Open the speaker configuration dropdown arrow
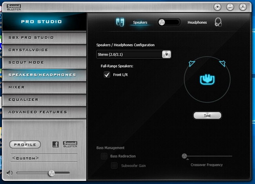 166,55
